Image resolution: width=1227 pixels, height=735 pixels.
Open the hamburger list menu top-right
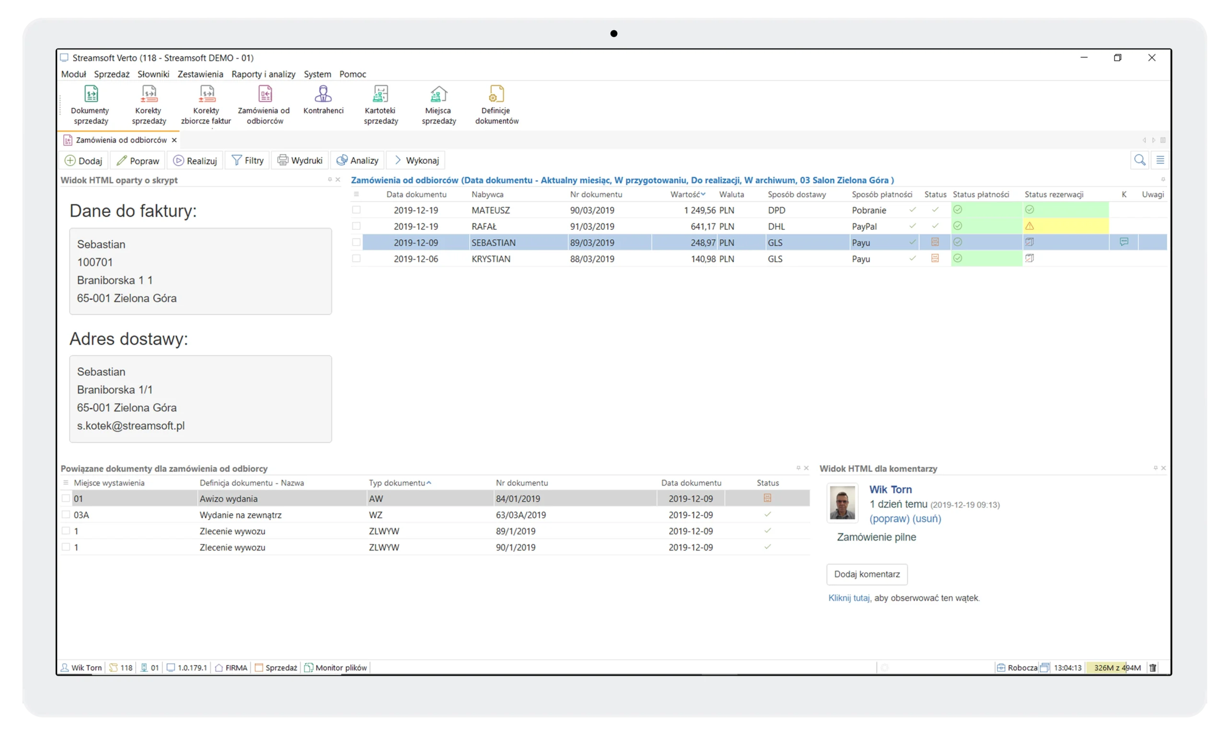1160,160
